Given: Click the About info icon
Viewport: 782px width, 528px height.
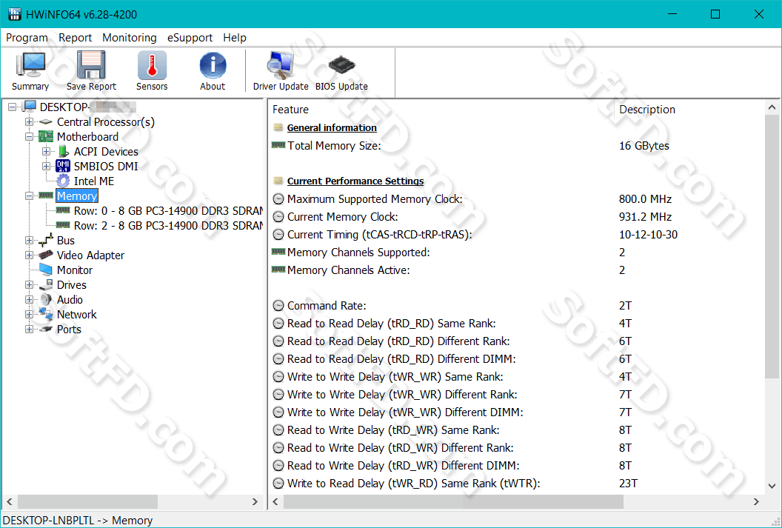Looking at the screenshot, I should pos(213,65).
